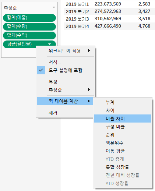Click the 427,666,490 sales cell
This screenshot has width=155, height=191.
pyautogui.click(x=108, y=26)
